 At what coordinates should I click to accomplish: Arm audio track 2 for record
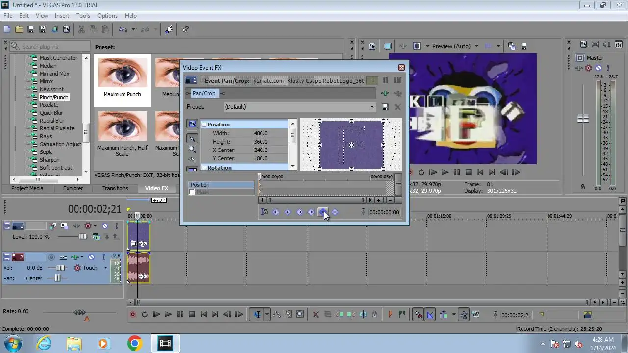coord(51,257)
